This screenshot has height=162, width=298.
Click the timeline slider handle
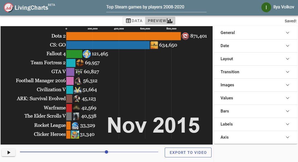pyautogui.click(x=106, y=152)
